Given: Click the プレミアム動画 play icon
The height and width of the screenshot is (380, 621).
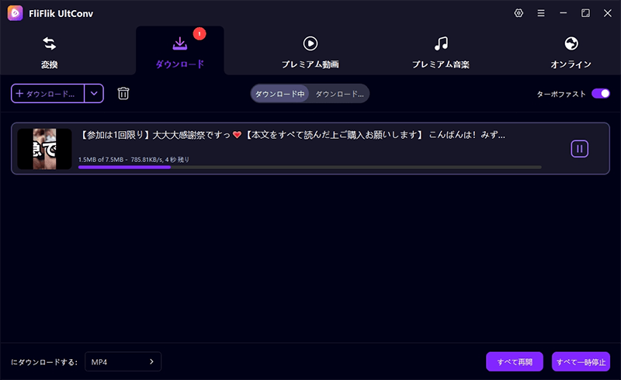Looking at the screenshot, I should point(310,43).
